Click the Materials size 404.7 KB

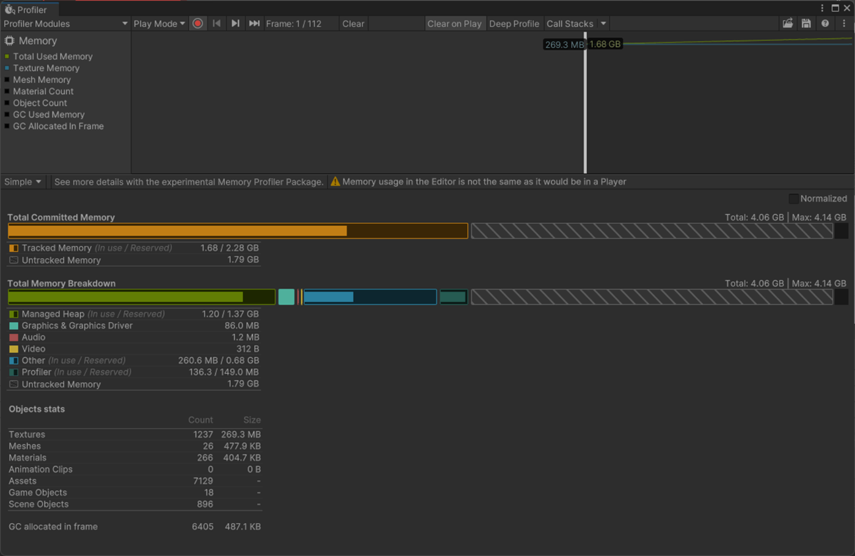point(242,457)
